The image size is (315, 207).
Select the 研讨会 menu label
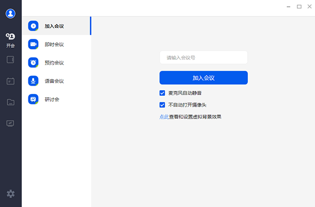coord(52,99)
